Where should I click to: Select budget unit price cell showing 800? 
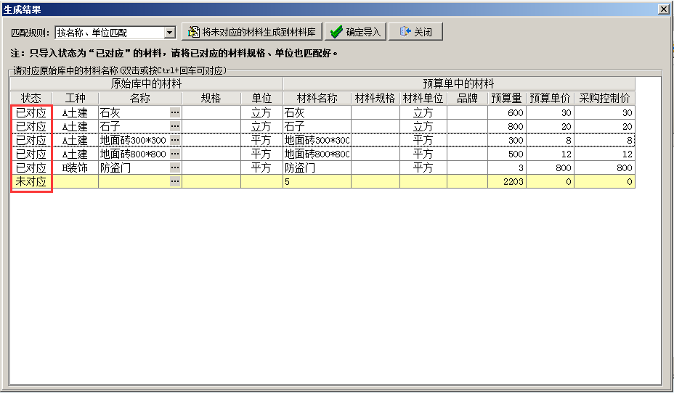pyautogui.click(x=550, y=167)
